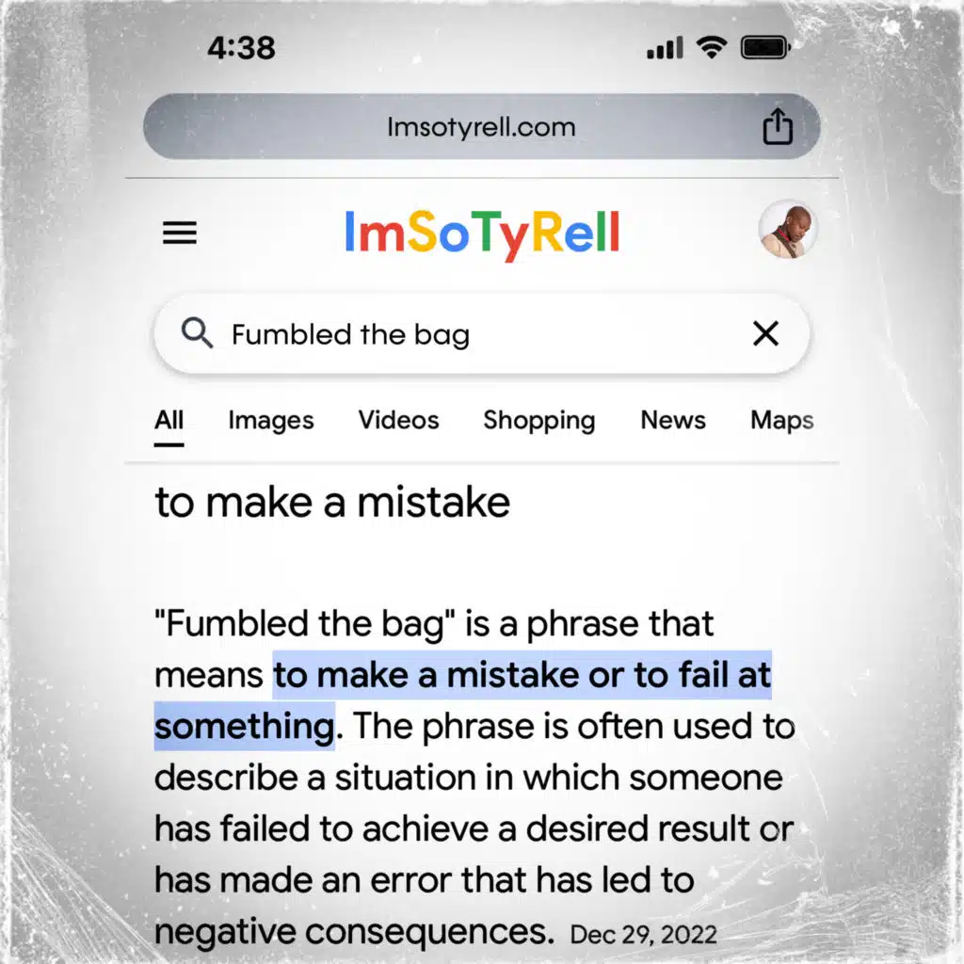
Task: Select the All results tab
Action: click(169, 420)
